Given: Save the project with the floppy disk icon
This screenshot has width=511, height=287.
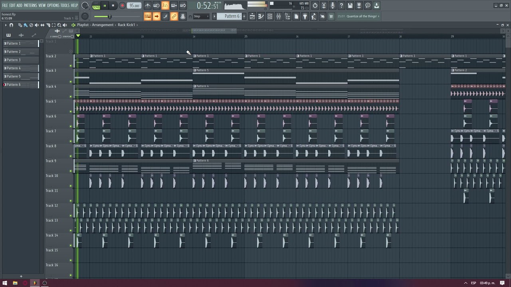Looking at the screenshot, I should tap(350, 6).
